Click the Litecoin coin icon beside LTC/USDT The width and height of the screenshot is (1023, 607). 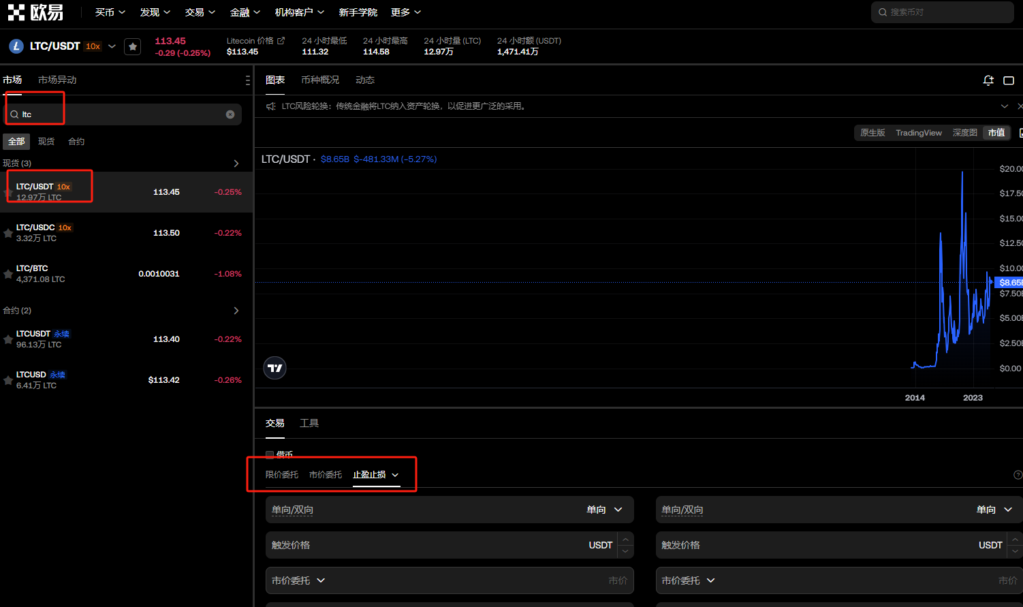(x=16, y=46)
